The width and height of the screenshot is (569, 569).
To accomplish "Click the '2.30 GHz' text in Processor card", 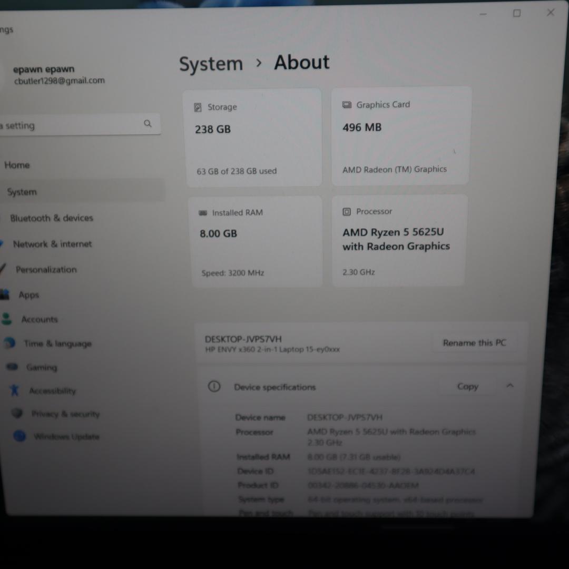I will pos(359,272).
